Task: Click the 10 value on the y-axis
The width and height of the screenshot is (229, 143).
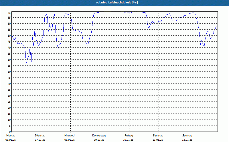Action: point(9,120)
